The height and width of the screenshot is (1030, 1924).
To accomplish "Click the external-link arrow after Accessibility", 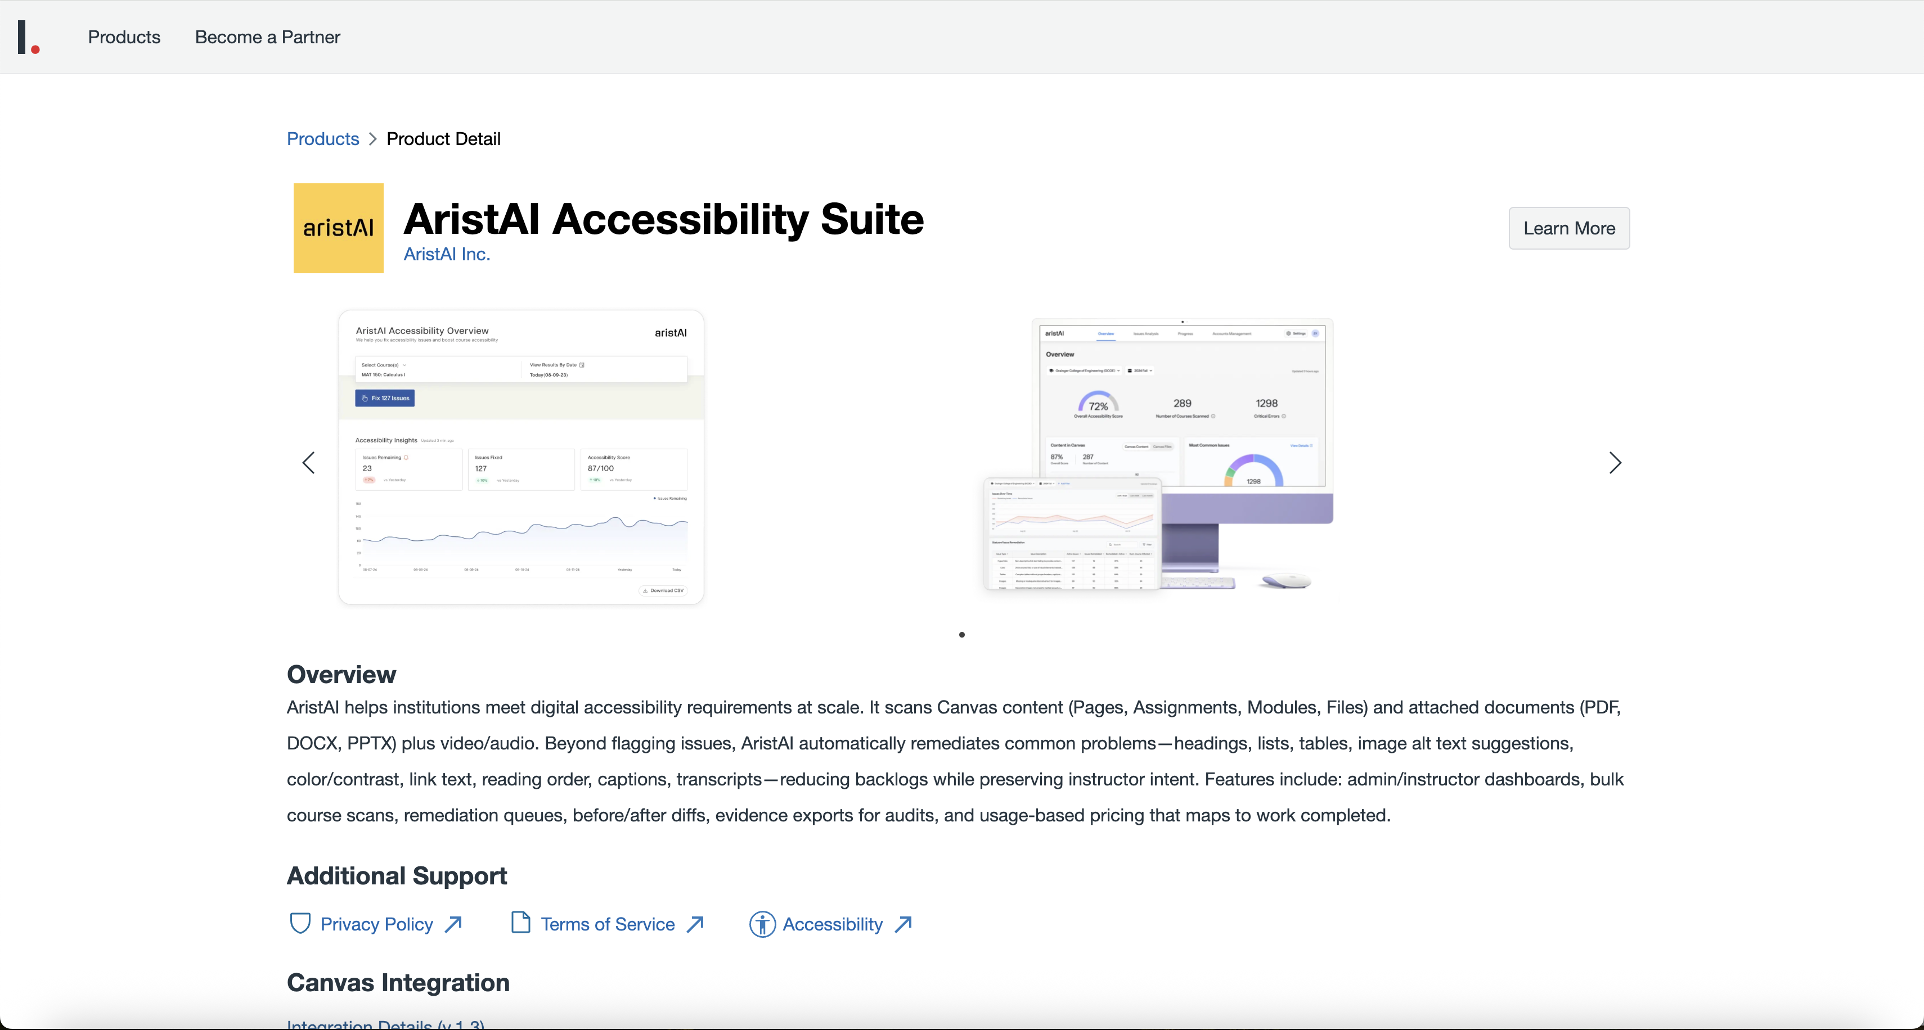I will tap(903, 924).
